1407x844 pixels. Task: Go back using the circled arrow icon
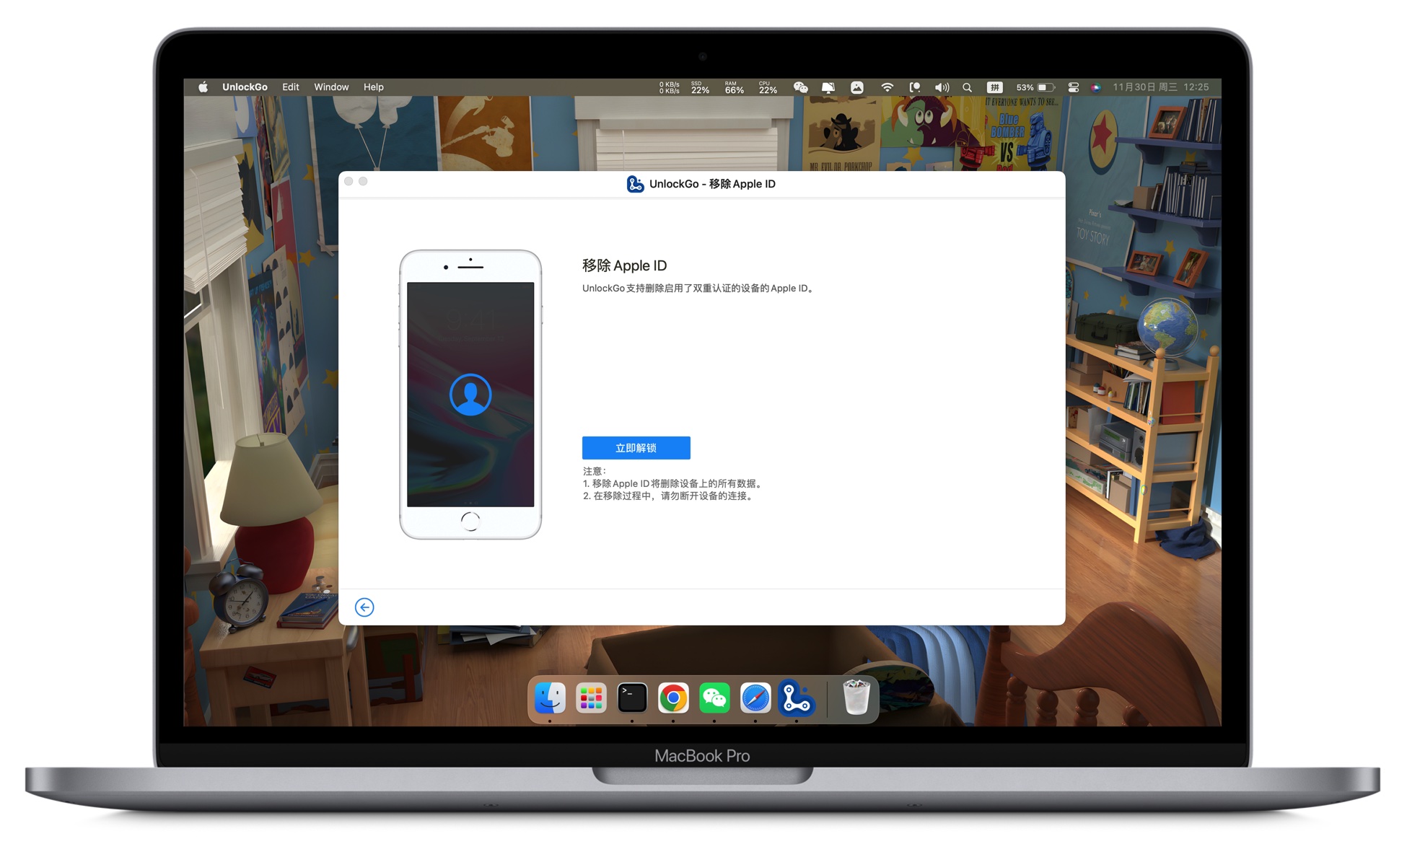364,607
